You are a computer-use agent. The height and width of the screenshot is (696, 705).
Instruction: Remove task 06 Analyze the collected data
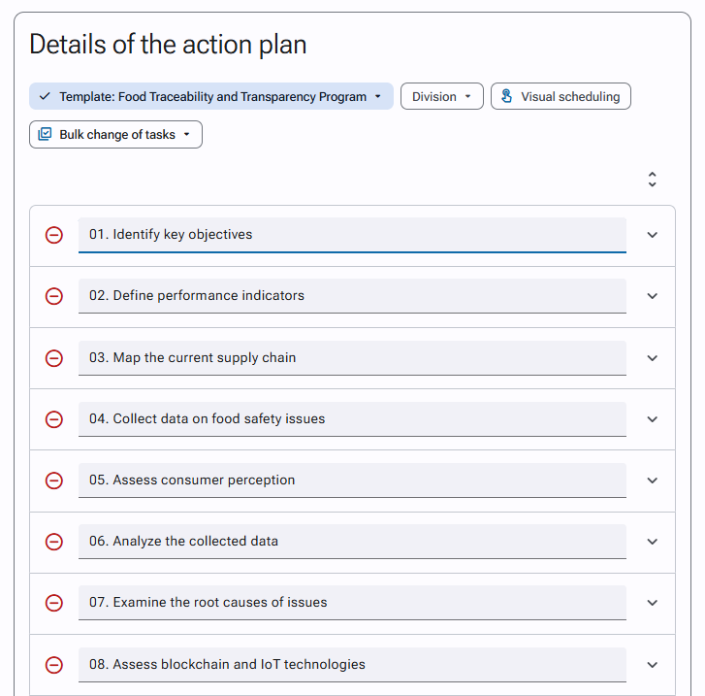(54, 542)
